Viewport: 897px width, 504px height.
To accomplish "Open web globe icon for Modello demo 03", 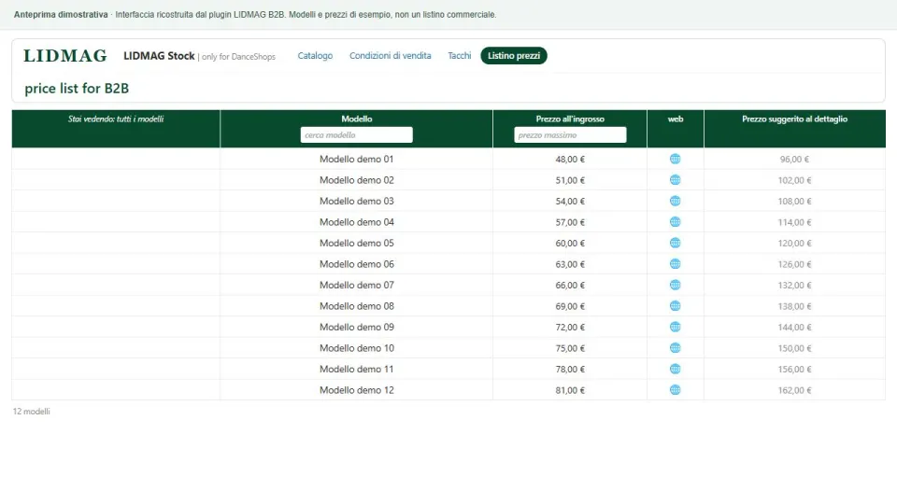I will click(675, 202).
